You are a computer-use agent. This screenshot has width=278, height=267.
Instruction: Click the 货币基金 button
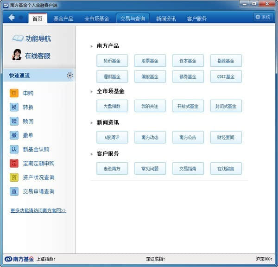tap(112, 61)
